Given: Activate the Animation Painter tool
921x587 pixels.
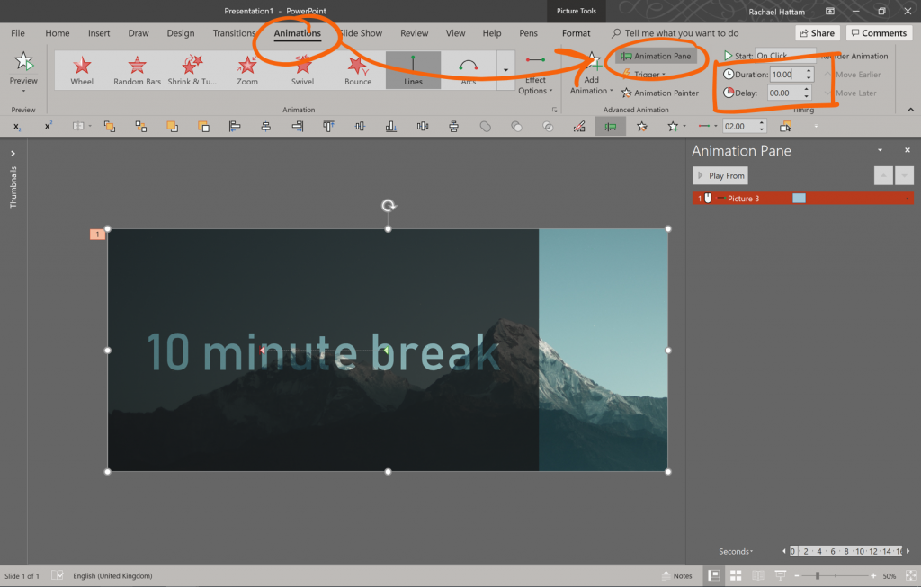Looking at the screenshot, I should pos(660,93).
